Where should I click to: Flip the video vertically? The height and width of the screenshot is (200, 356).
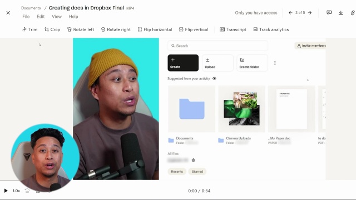tap(194, 29)
